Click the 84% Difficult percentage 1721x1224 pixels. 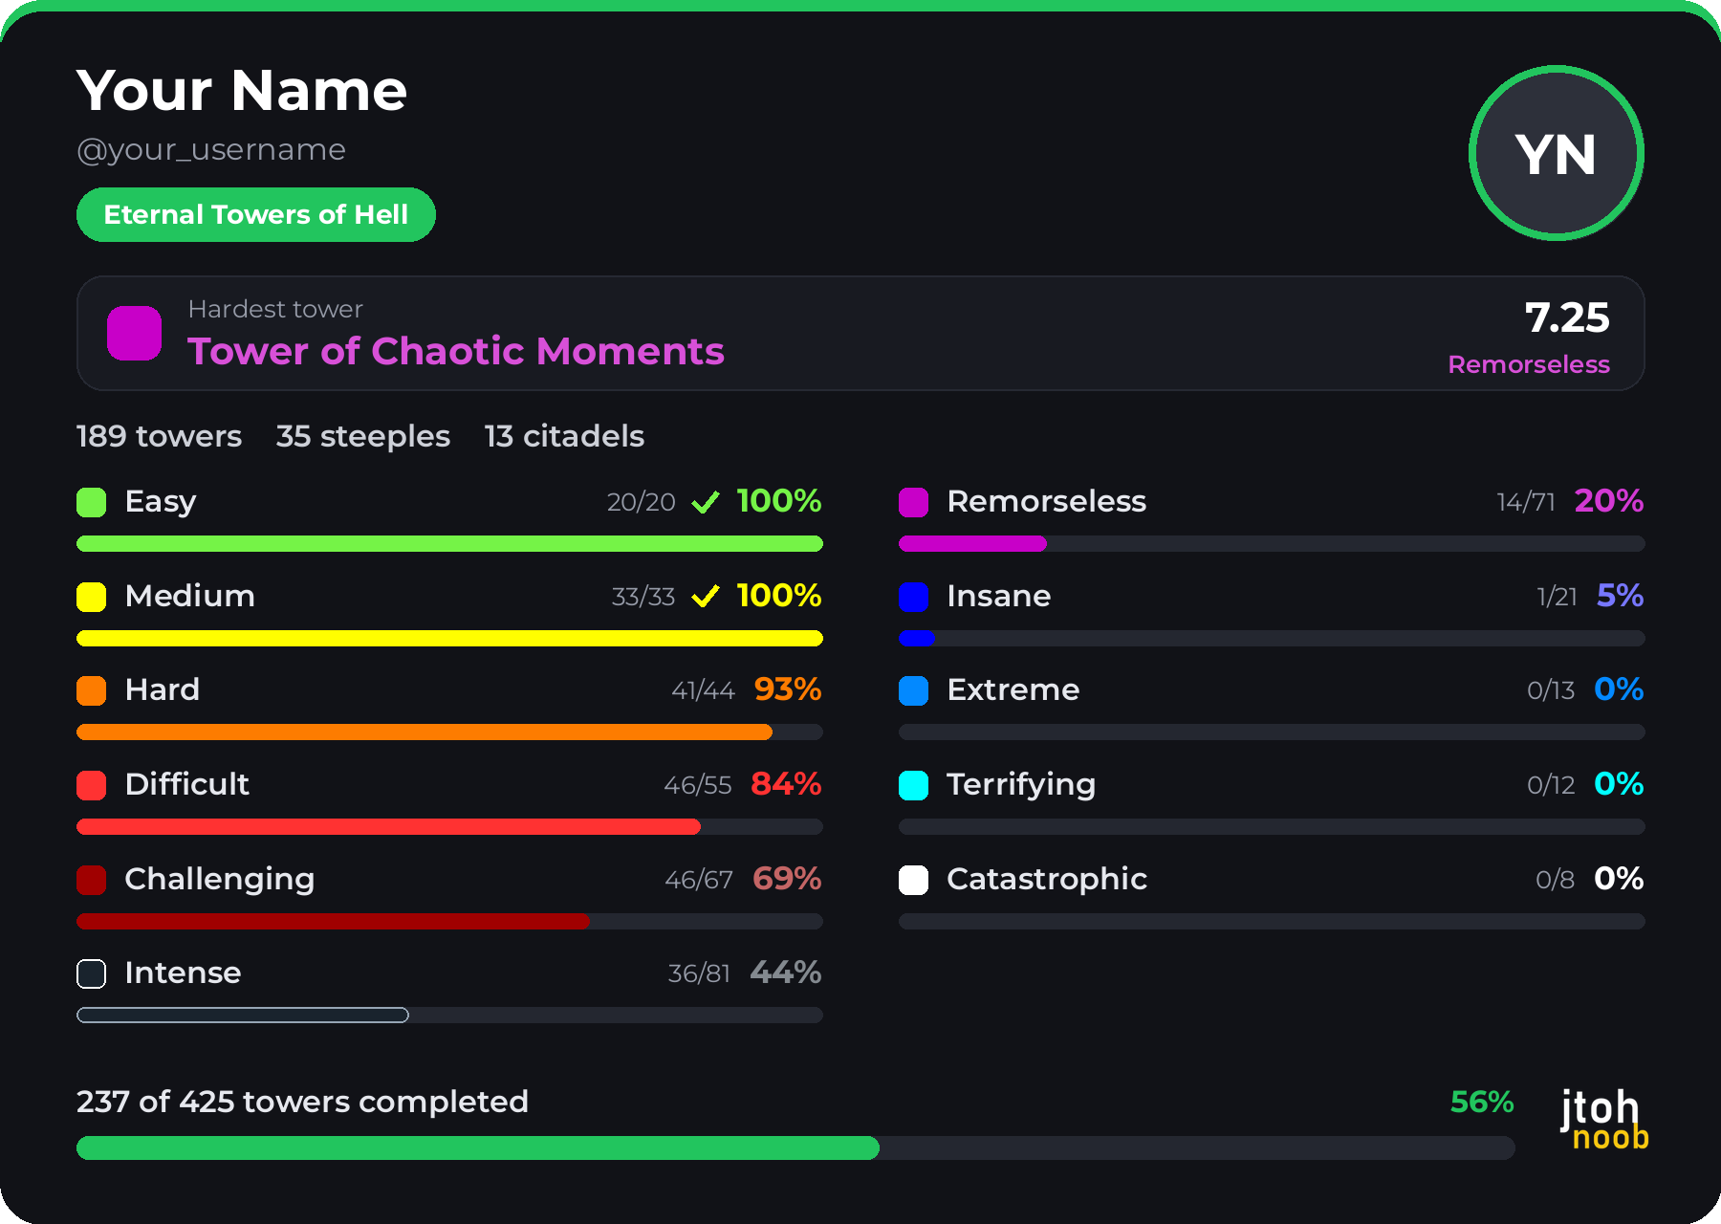tap(786, 784)
